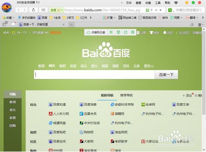Open the skin shirt icon in the menu bar

176,2
